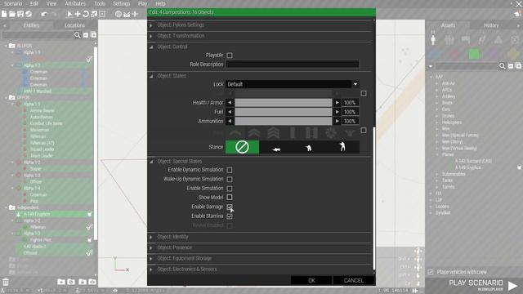Select the Compositions (groups) mode icon
523x294 pixels.
click(449, 40)
